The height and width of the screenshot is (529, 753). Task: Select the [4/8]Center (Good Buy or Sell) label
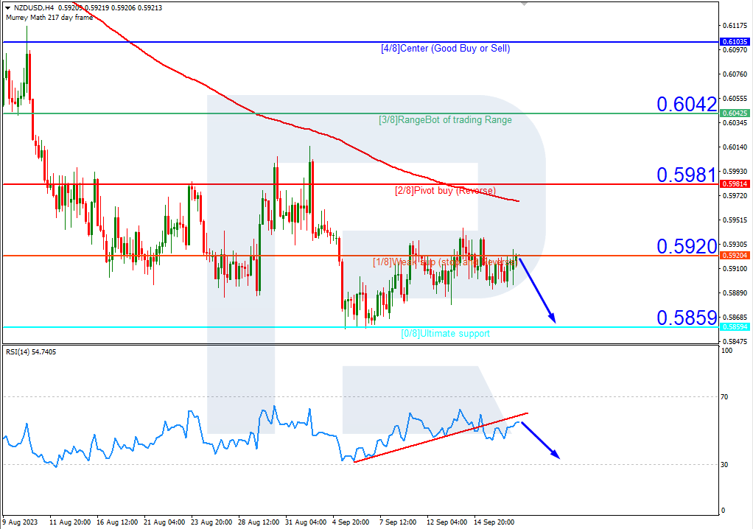coord(447,49)
